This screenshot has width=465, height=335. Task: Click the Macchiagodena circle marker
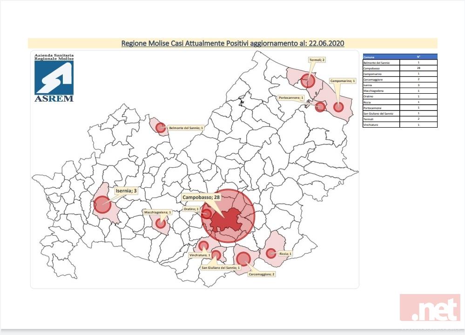(x=161, y=223)
